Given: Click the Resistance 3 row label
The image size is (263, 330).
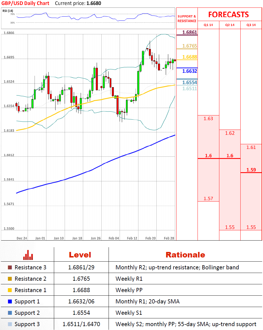Looking at the screenshot, I should point(30,267).
